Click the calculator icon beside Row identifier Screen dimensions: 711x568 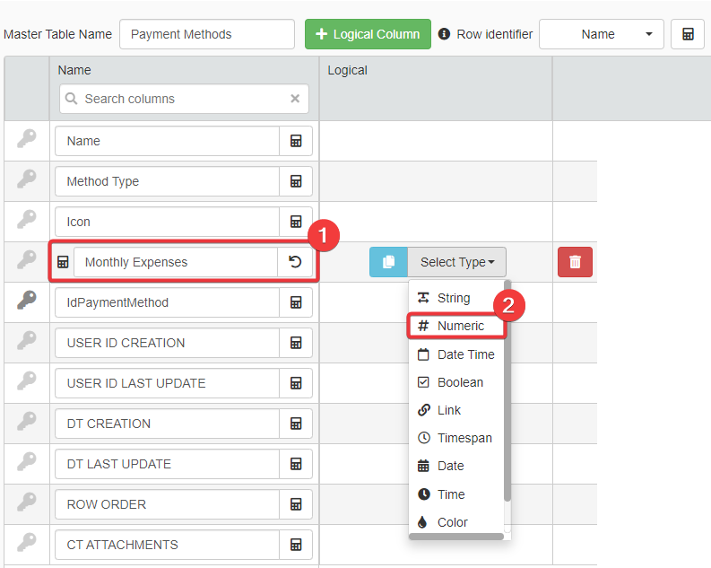point(687,34)
